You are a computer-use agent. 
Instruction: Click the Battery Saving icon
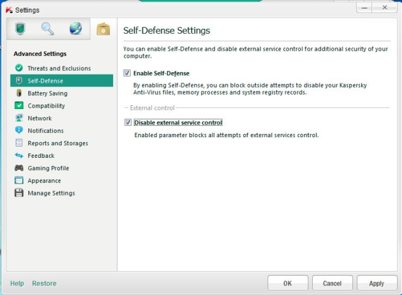pyautogui.click(x=19, y=93)
